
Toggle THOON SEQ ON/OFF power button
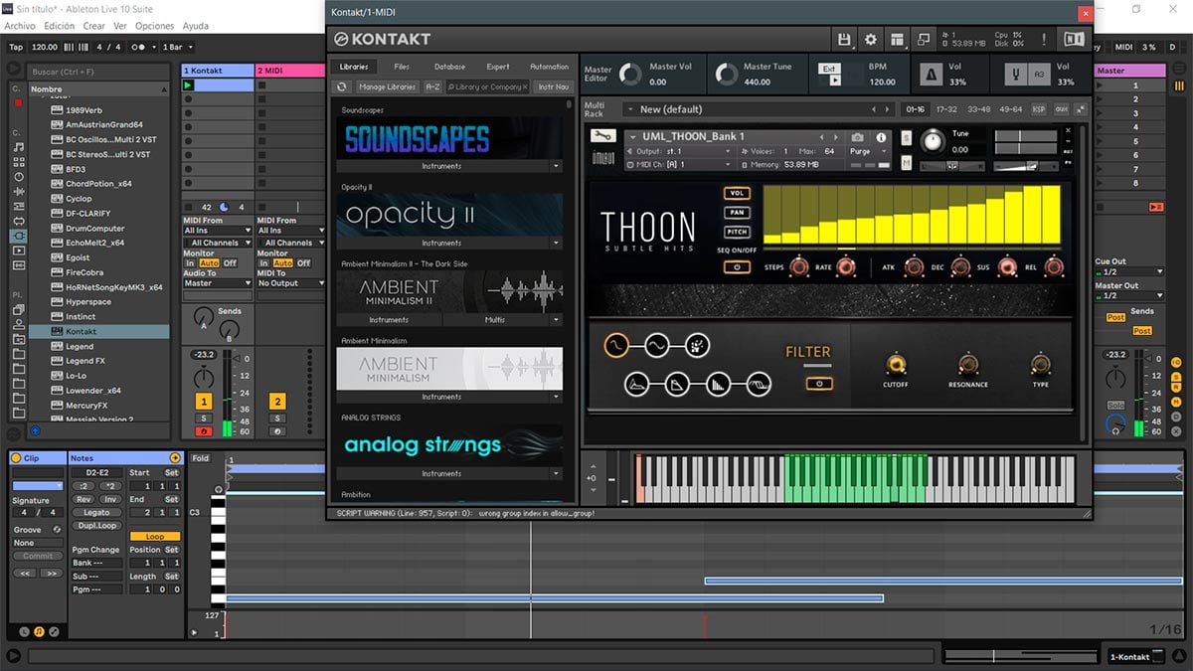pyautogui.click(x=737, y=267)
